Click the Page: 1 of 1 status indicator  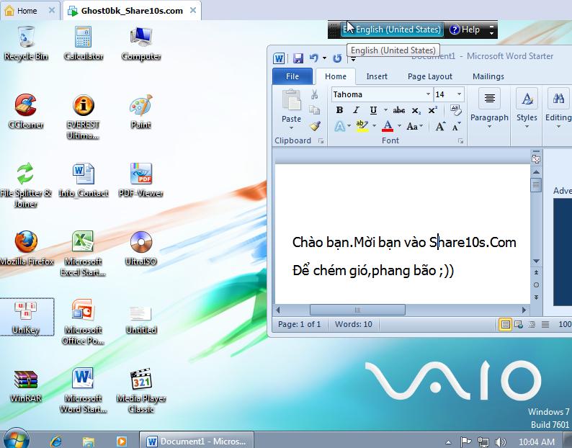[x=299, y=324]
